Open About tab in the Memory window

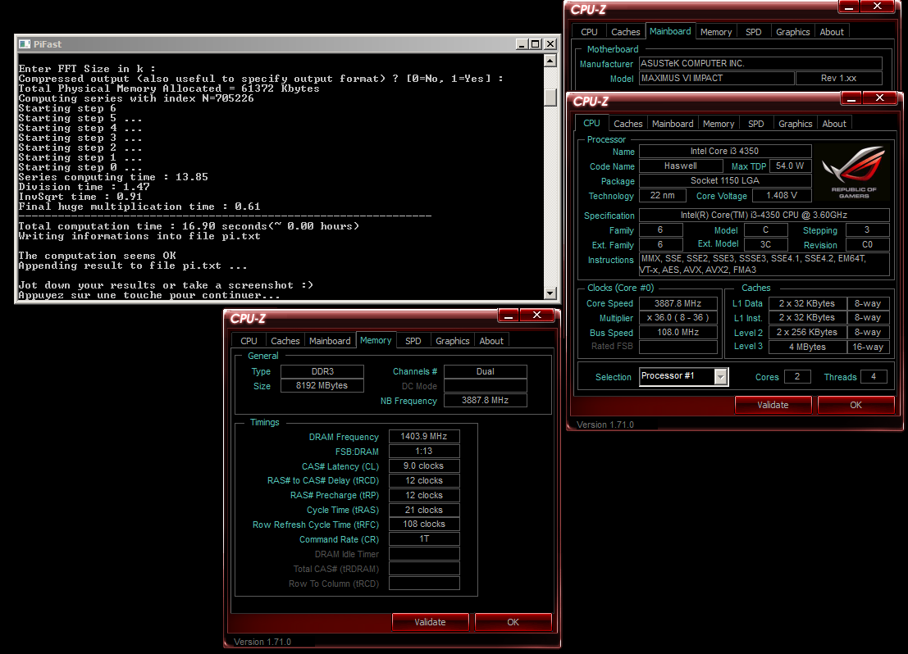[491, 341]
